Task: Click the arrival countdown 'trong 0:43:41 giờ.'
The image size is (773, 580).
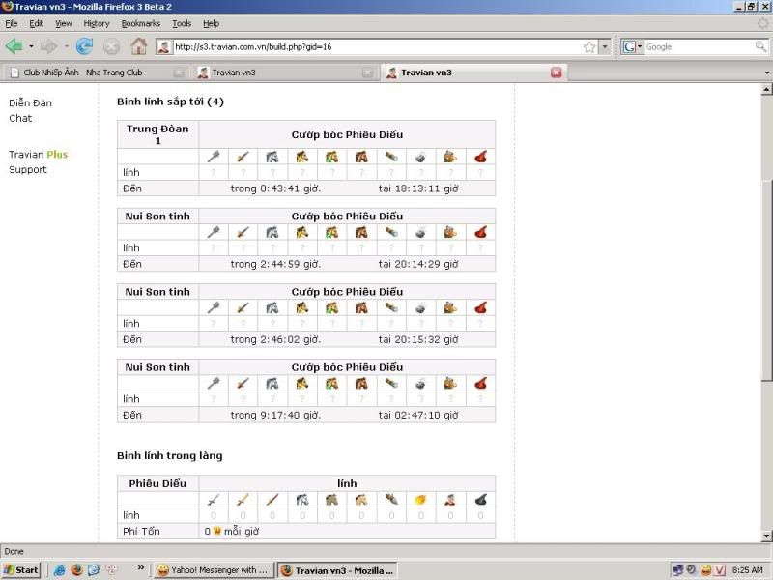Action: [x=275, y=188]
